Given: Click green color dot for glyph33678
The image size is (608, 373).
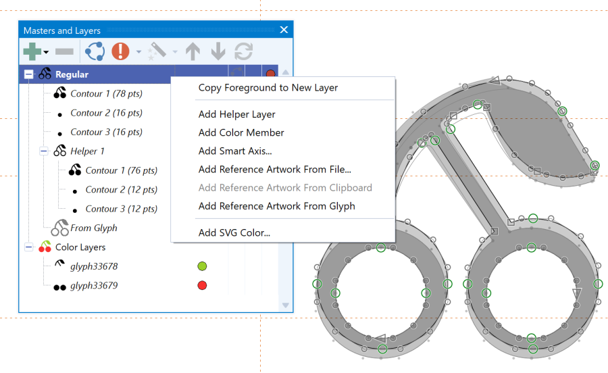Looking at the screenshot, I should (x=202, y=266).
